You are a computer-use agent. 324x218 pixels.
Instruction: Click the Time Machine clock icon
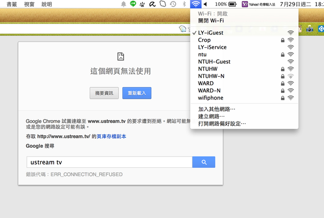[x=173, y=4]
